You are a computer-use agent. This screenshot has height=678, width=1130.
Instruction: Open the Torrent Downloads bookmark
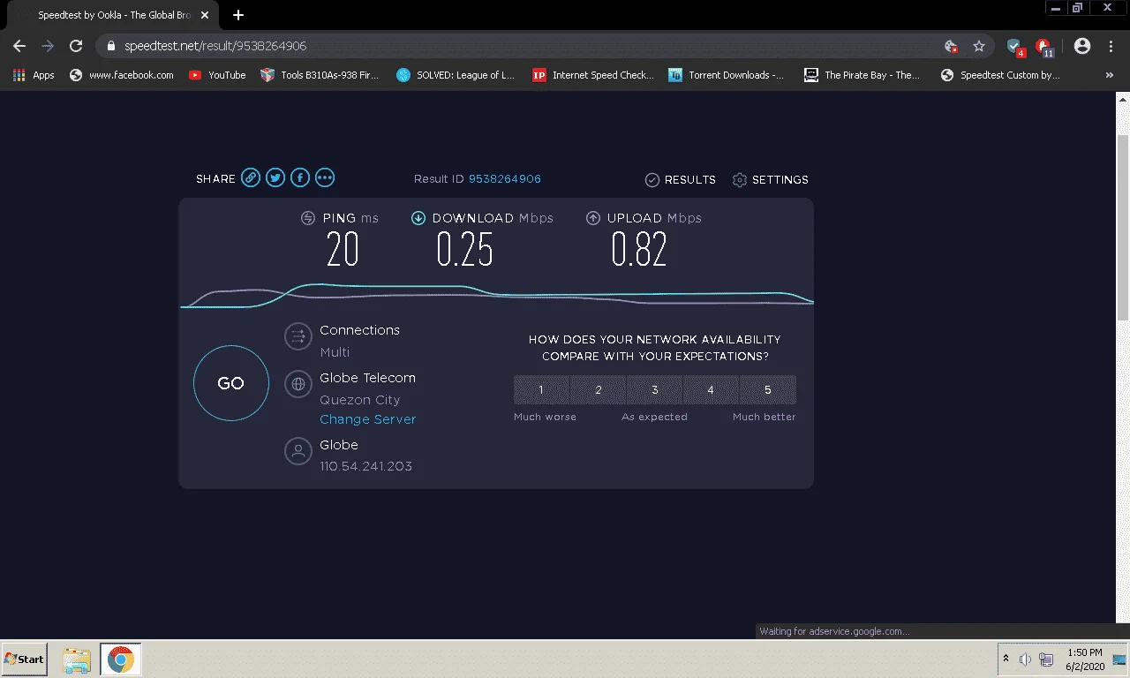727,75
